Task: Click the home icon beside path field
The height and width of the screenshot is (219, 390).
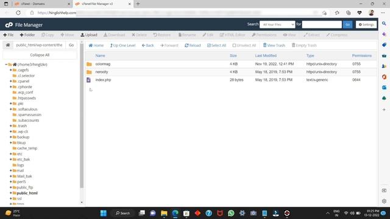Action: (8, 45)
